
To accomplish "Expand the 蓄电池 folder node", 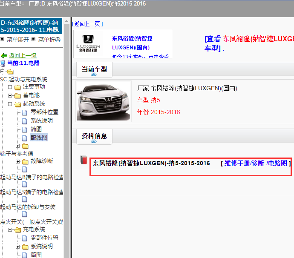I will pos(10,95).
